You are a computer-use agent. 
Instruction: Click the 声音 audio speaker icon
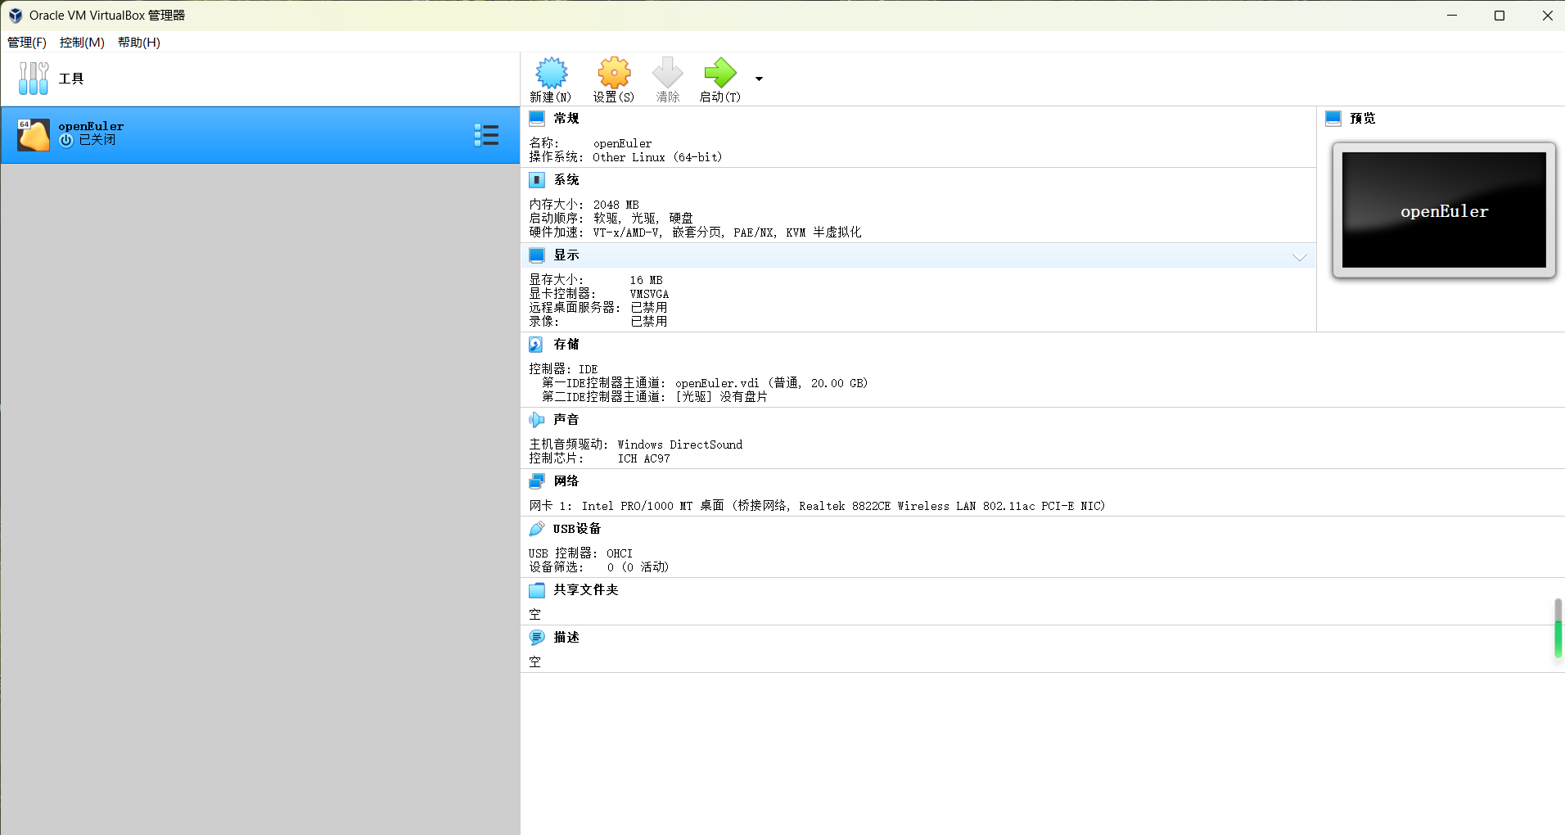[536, 420]
